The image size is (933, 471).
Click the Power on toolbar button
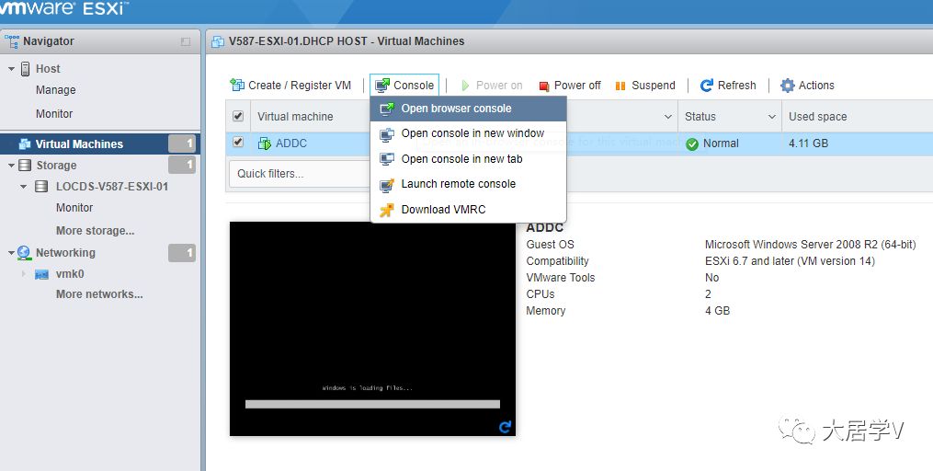[x=492, y=86]
